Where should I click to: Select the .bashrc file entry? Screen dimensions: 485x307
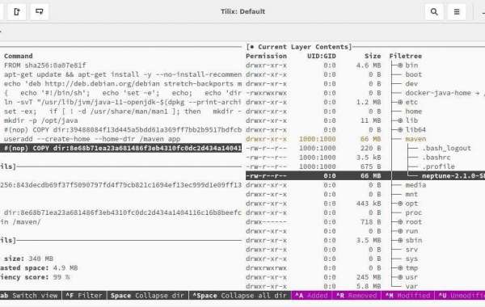(x=436, y=158)
